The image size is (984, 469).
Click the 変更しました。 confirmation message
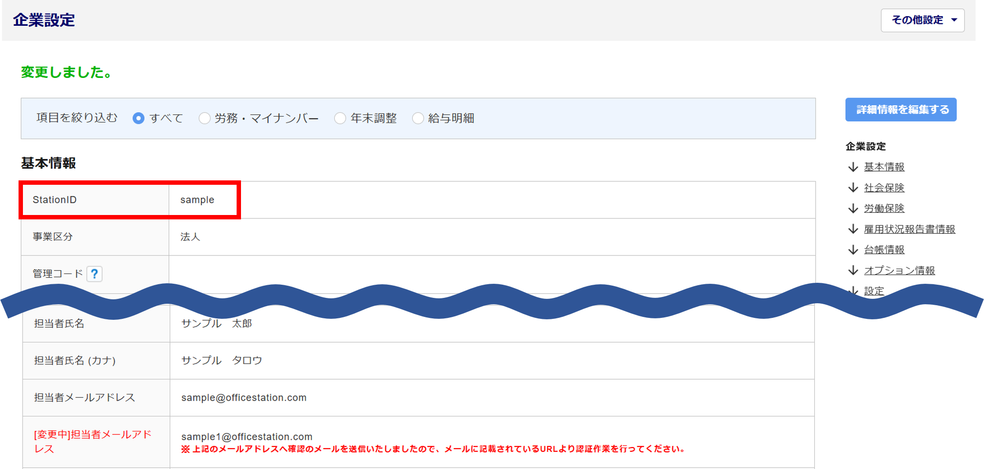click(67, 72)
